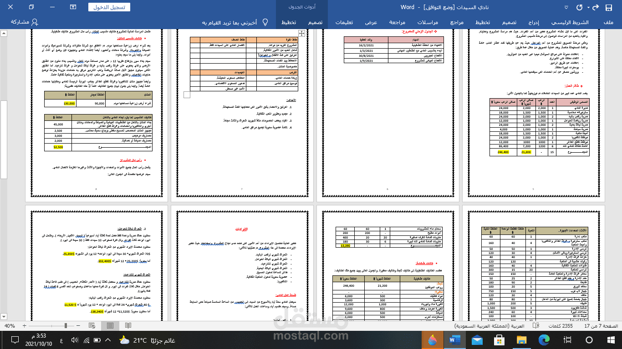Click the scrollbar up arrow
The height and width of the screenshot is (349, 622).
pyautogui.click(x=4, y=33)
